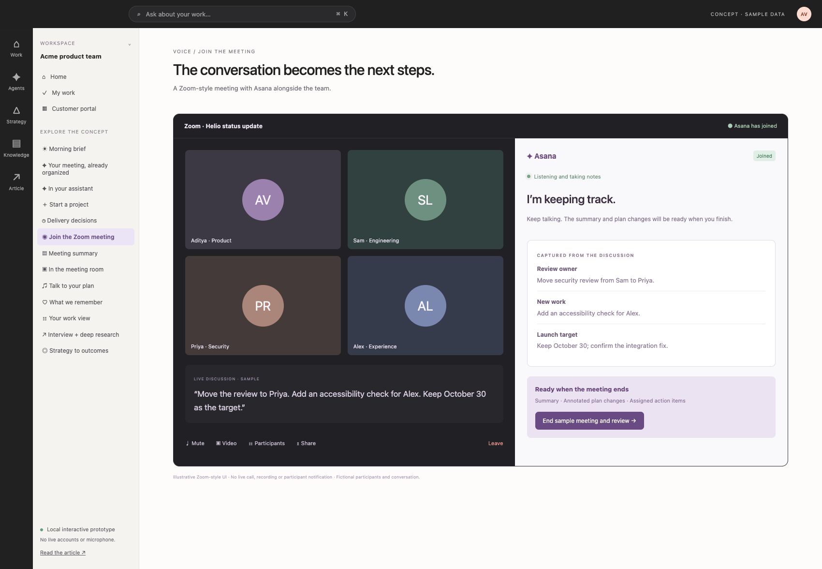Image resolution: width=822 pixels, height=569 pixels.
Task: Toggle Video in the meeting controls
Action: click(x=226, y=443)
